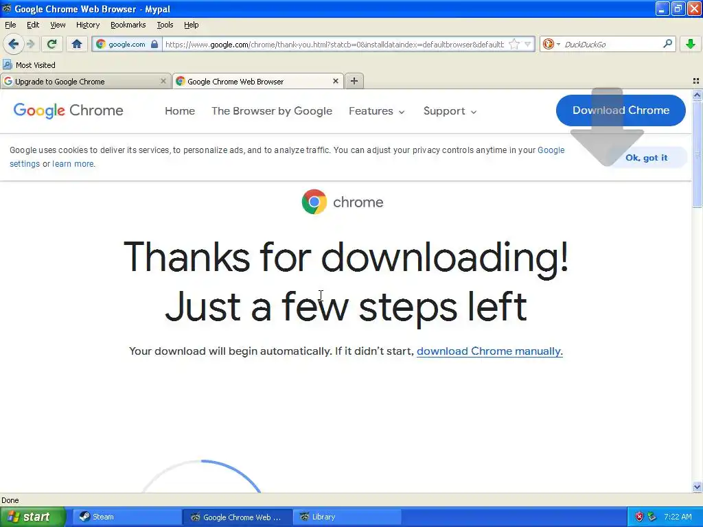Open the Help menu
Viewport: 703px width, 527px height.
(x=192, y=25)
